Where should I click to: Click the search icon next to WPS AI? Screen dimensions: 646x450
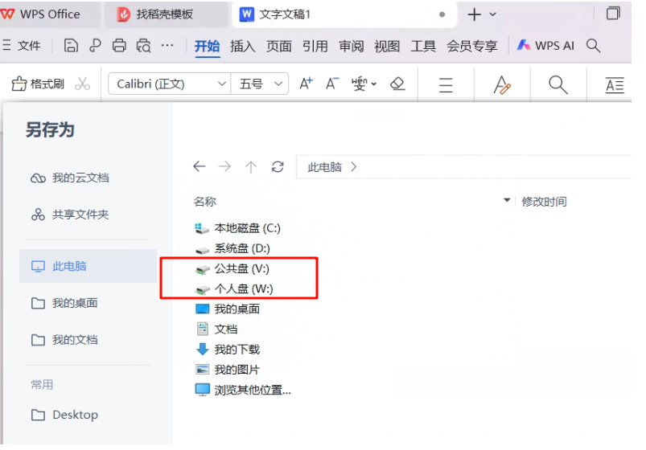593,45
